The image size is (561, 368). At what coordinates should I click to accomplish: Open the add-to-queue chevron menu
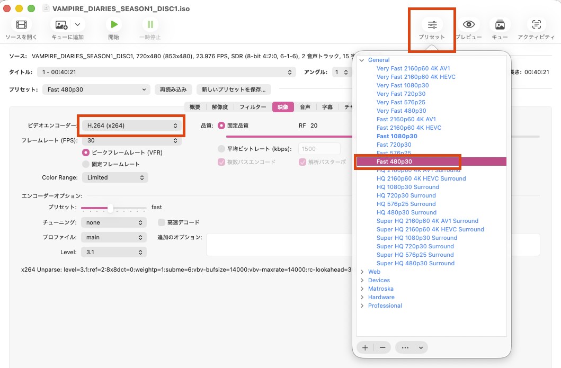click(x=78, y=25)
